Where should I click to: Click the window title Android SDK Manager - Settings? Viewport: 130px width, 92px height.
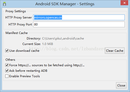(x=65, y=4)
